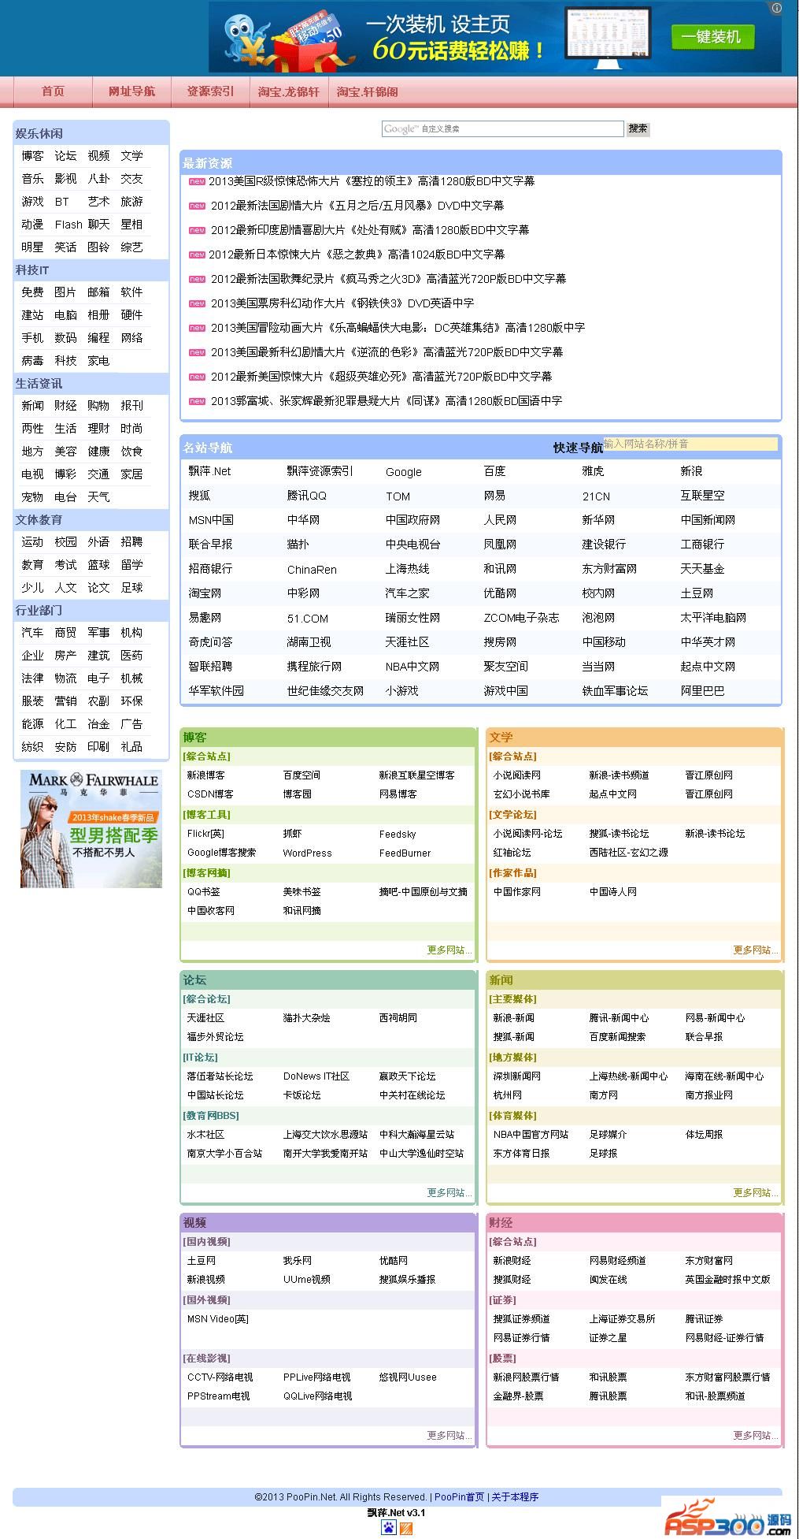The height and width of the screenshot is (1539, 799).
Task: Open 阿里巴巴 in 名站导航
Action: click(702, 691)
